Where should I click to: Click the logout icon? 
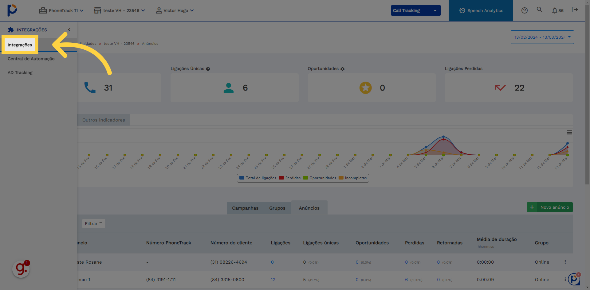pyautogui.click(x=575, y=10)
